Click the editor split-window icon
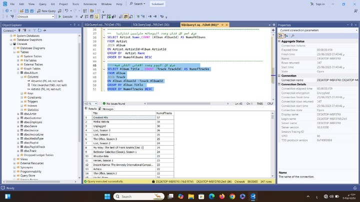The height and width of the screenshot is (202, 360). click(x=273, y=30)
